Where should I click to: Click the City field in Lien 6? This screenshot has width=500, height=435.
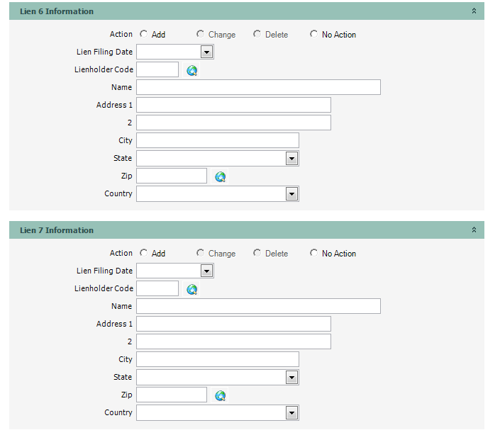tap(218, 140)
